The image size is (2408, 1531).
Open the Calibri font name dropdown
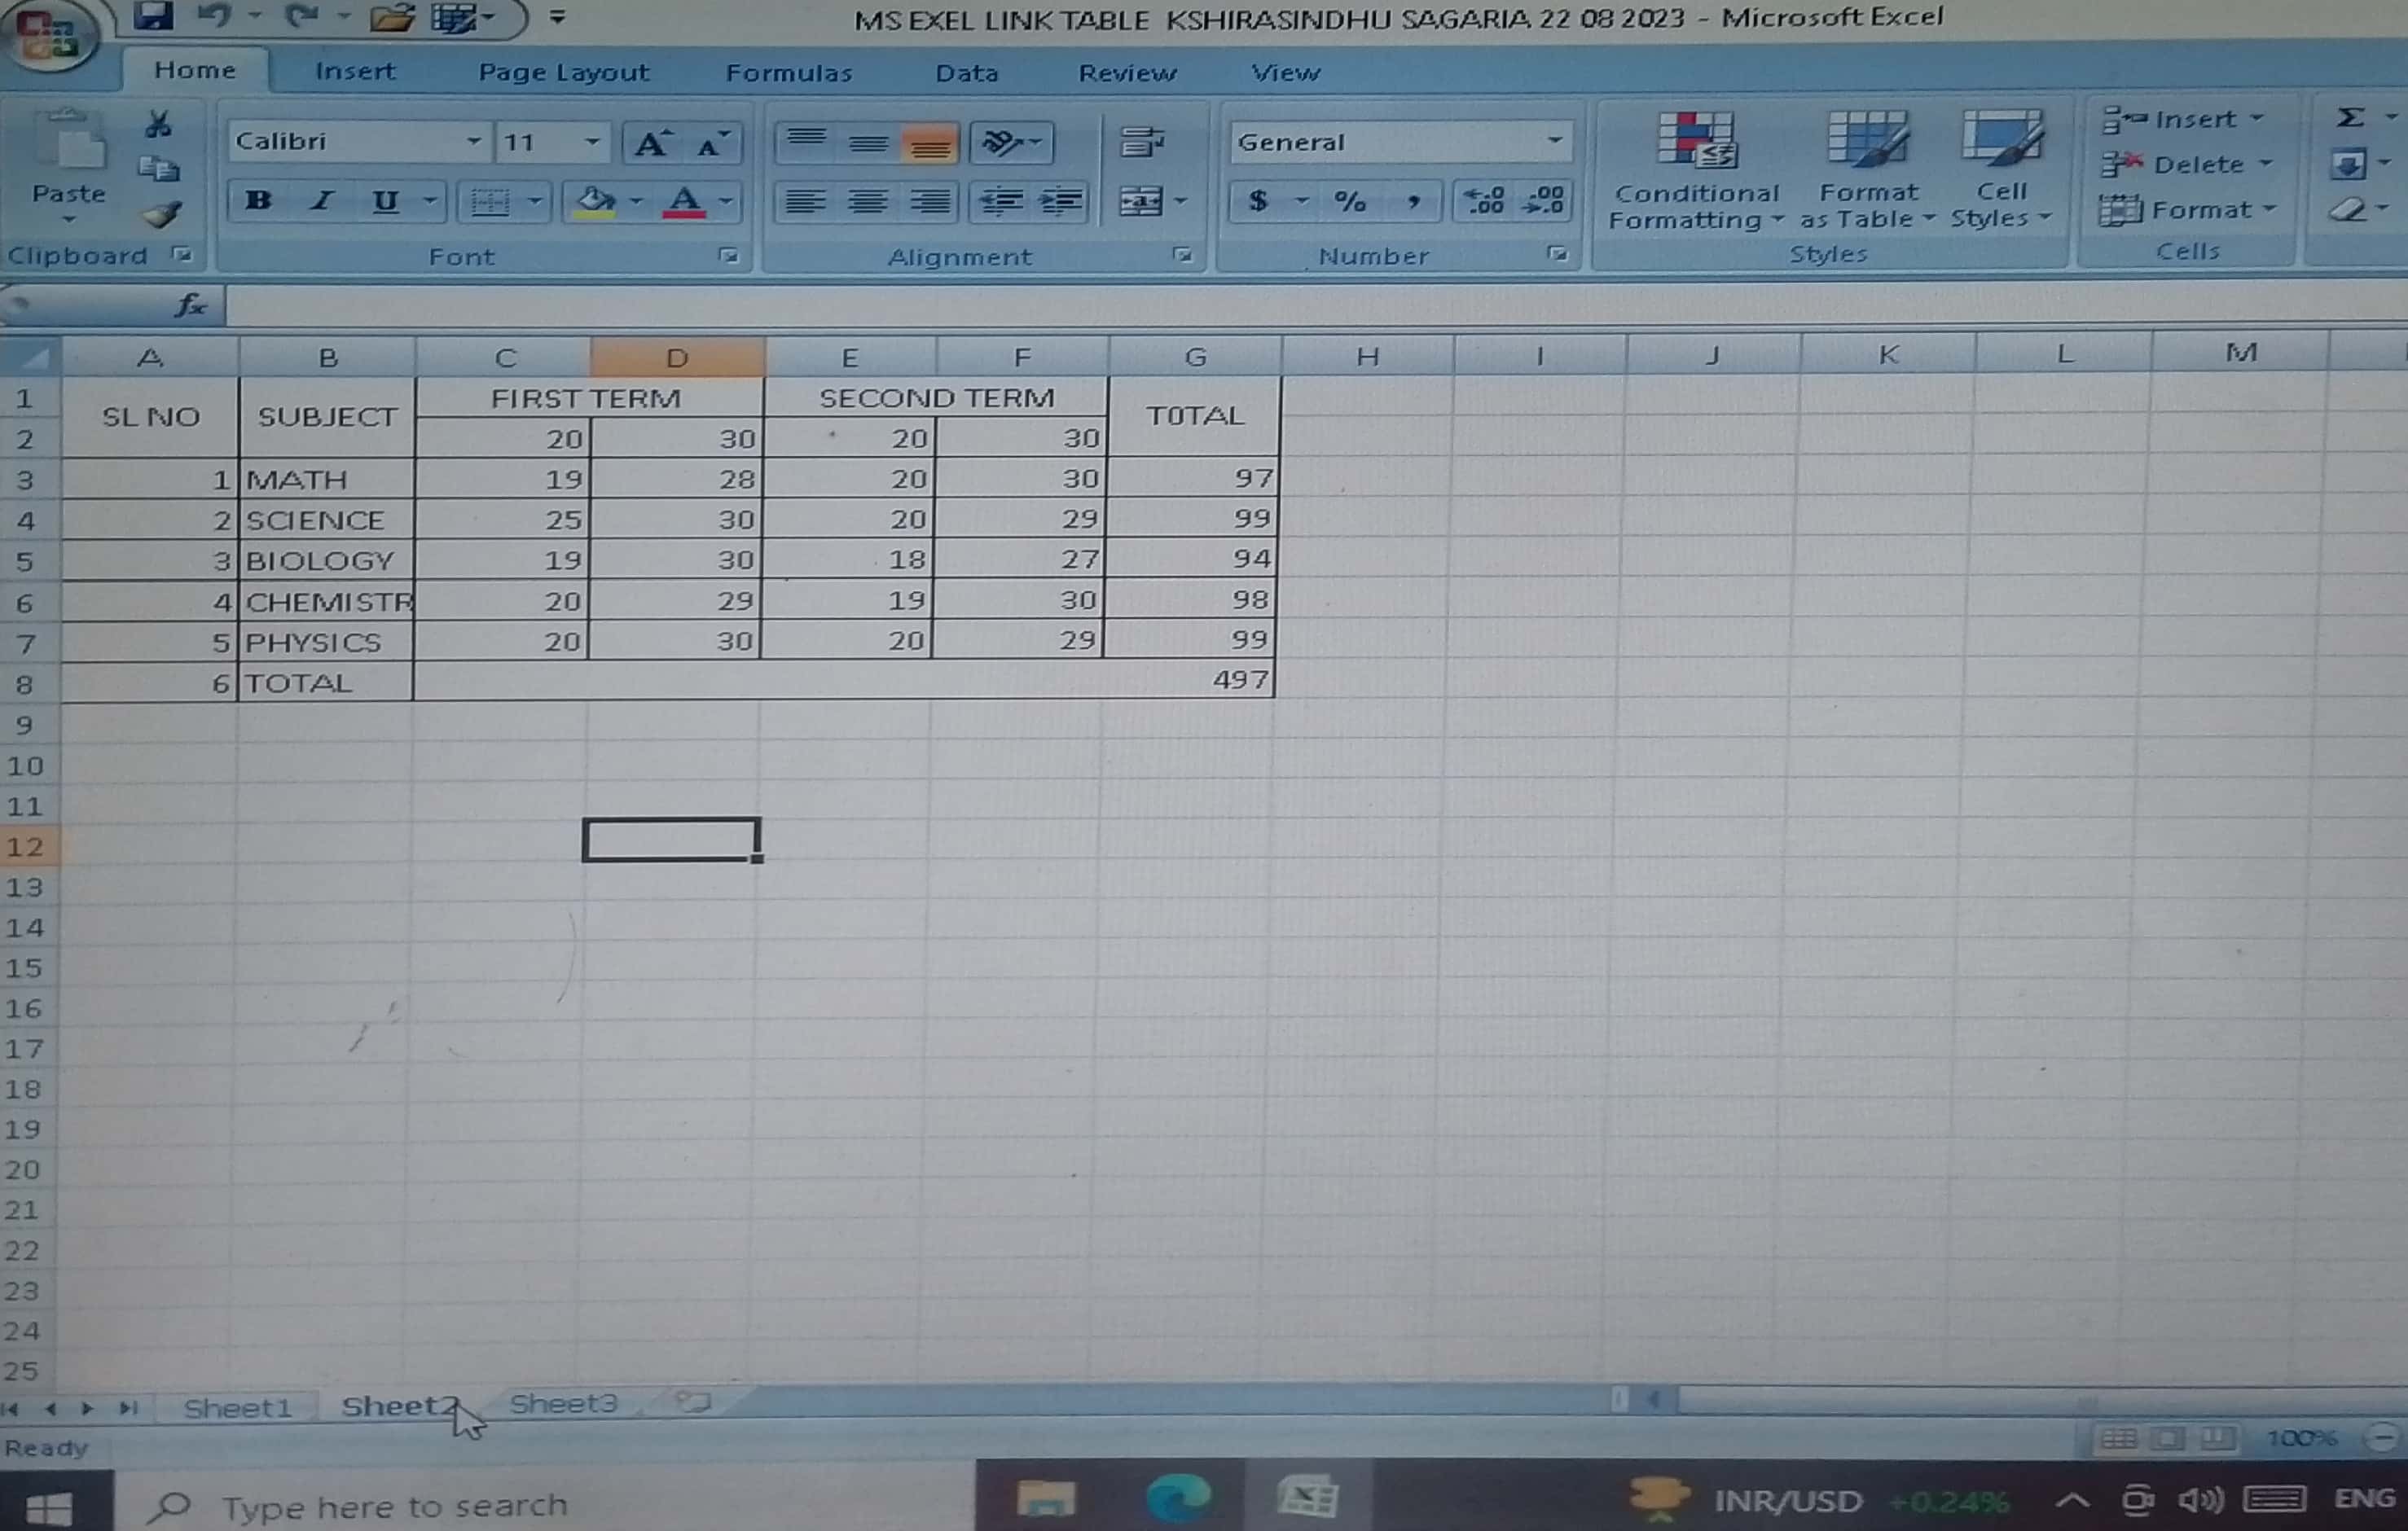pos(473,142)
